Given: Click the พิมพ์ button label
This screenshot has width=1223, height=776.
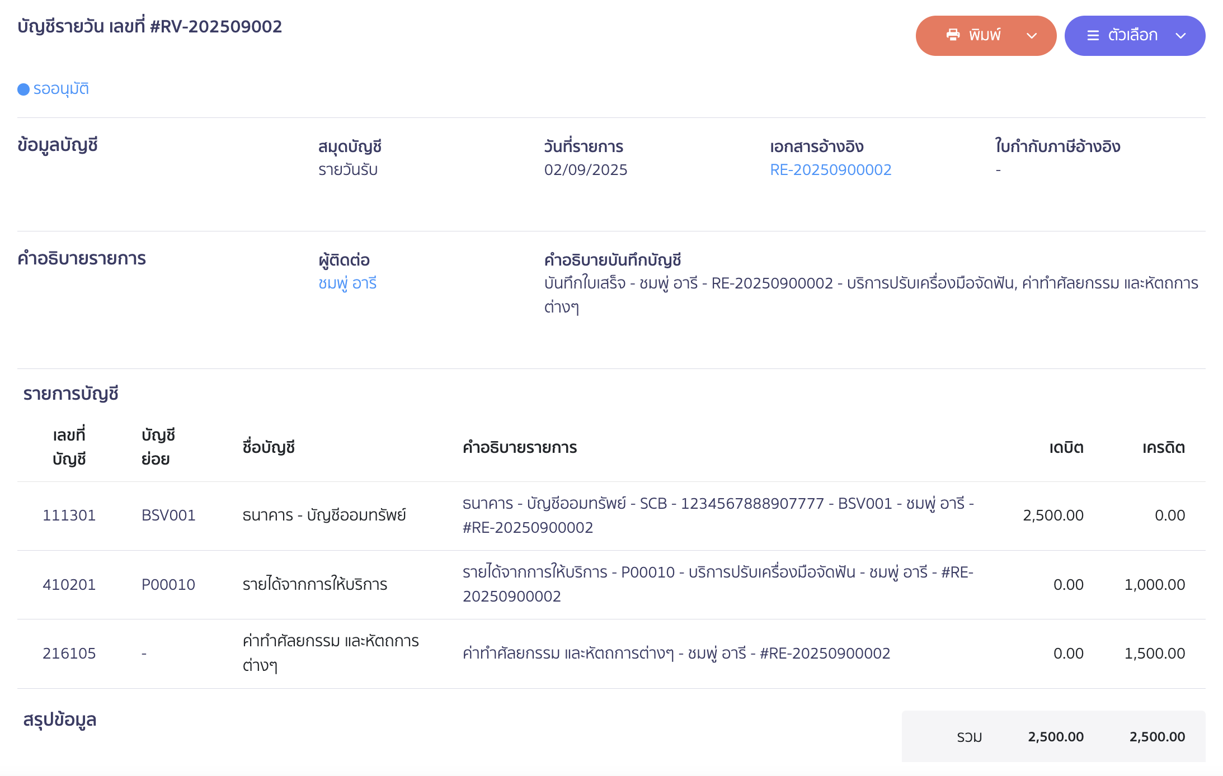Looking at the screenshot, I should [x=985, y=35].
